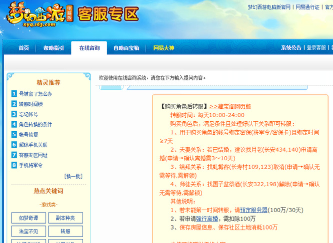
Task: Open the 网易通行证 link
Action: [307, 7]
